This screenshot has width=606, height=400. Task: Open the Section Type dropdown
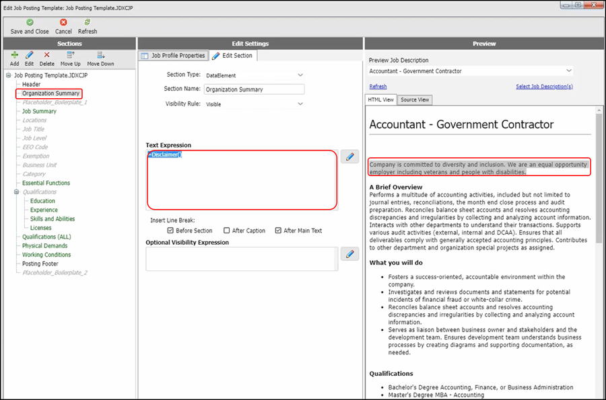click(x=300, y=75)
